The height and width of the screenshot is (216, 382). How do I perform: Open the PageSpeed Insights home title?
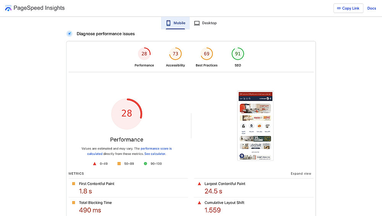(39, 8)
